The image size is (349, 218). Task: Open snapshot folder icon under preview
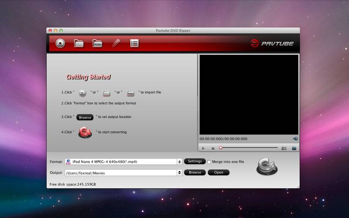click(x=294, y=148)
